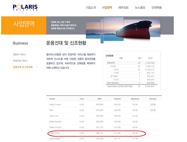Click the Beam(m) column header
The width and height of the screenshot is (187, 142).
click(x=135, y=99)
